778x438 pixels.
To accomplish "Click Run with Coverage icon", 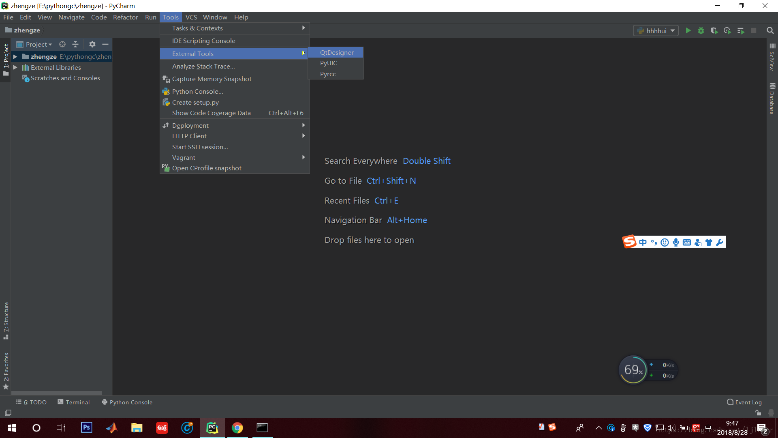I will pos(714,30).
